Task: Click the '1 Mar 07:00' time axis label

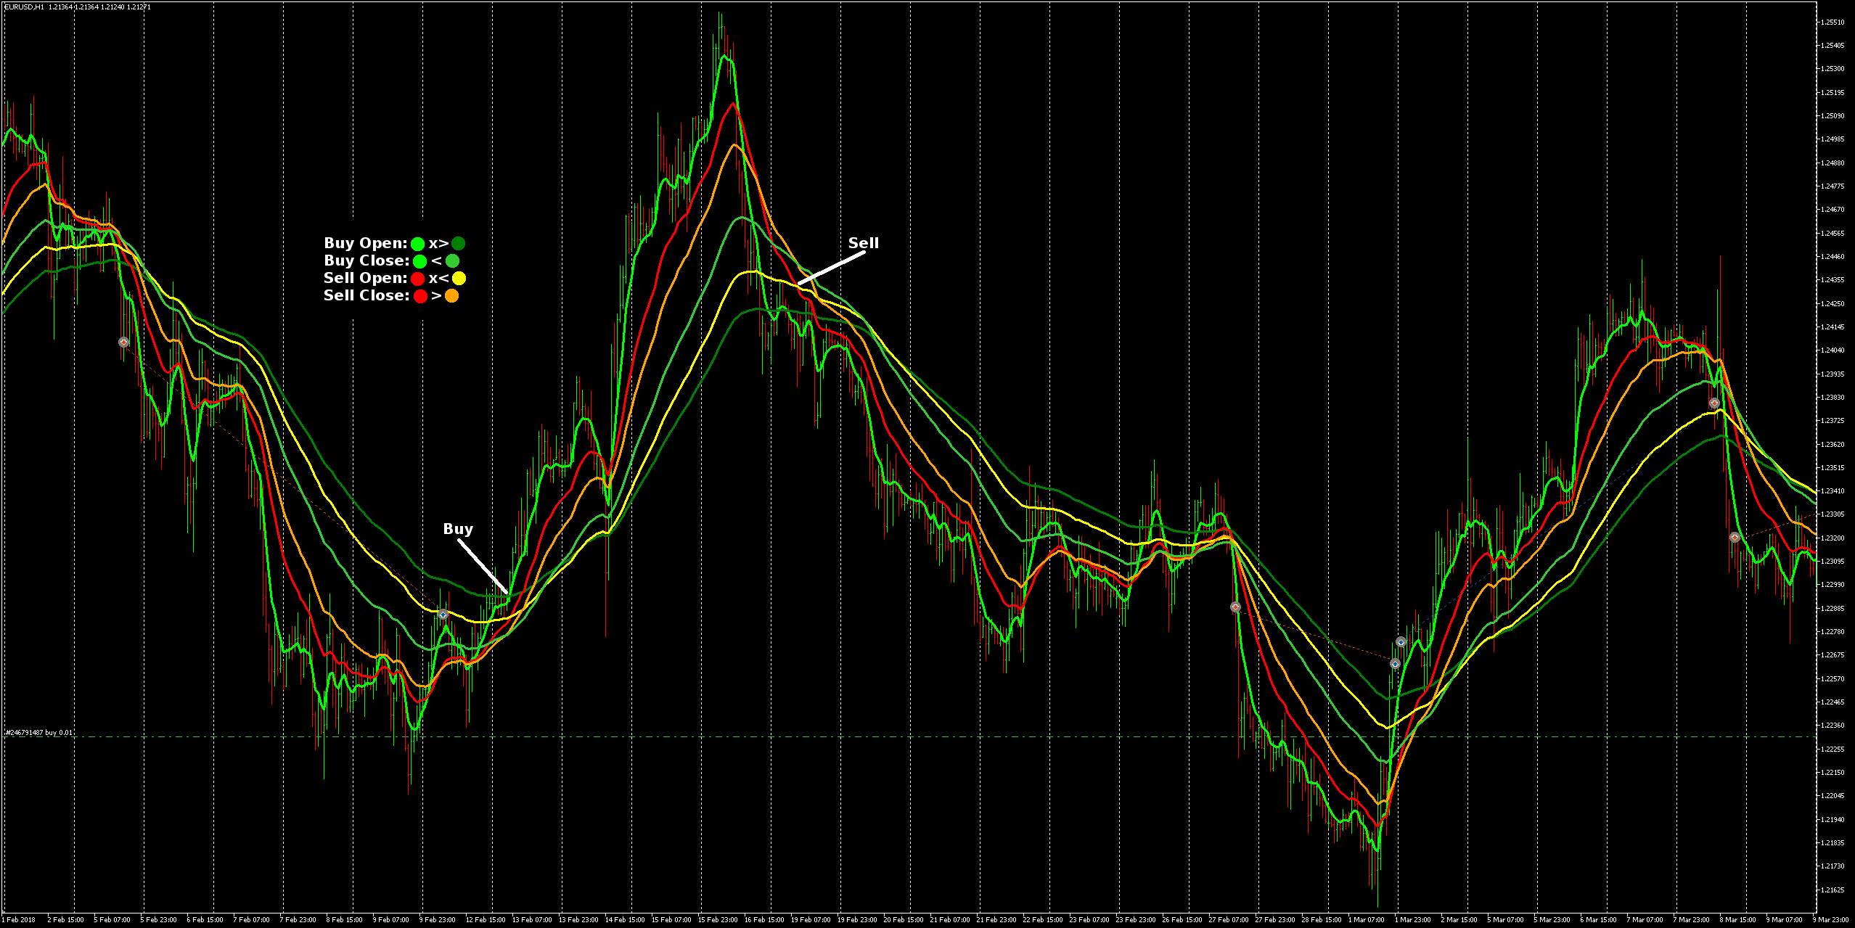Action: point(1366,920)
